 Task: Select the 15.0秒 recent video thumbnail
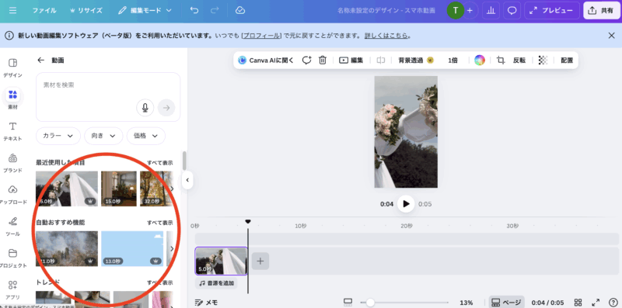pyautogui.click(x=119, y=189)
